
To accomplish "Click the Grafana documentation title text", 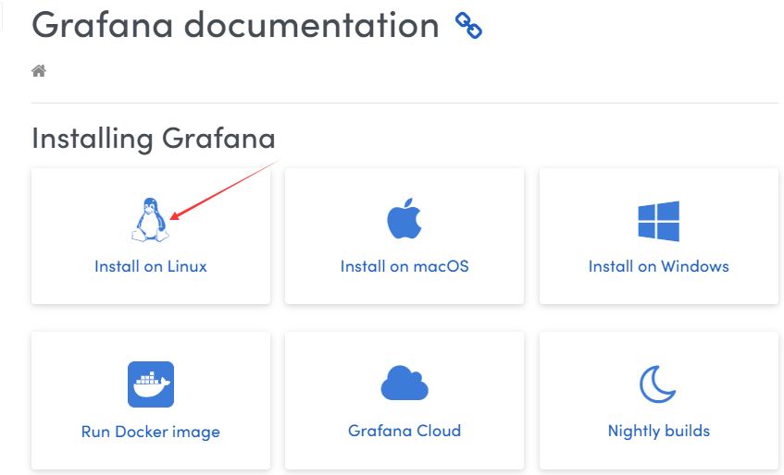I will (x=235, y=25).
